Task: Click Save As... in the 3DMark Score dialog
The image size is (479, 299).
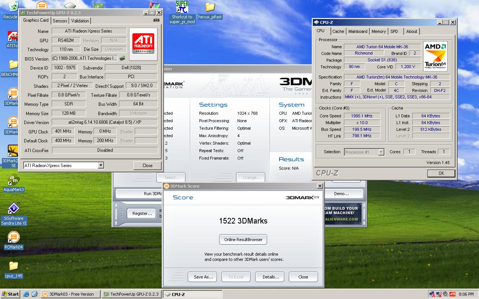Action: coord(203,277)
